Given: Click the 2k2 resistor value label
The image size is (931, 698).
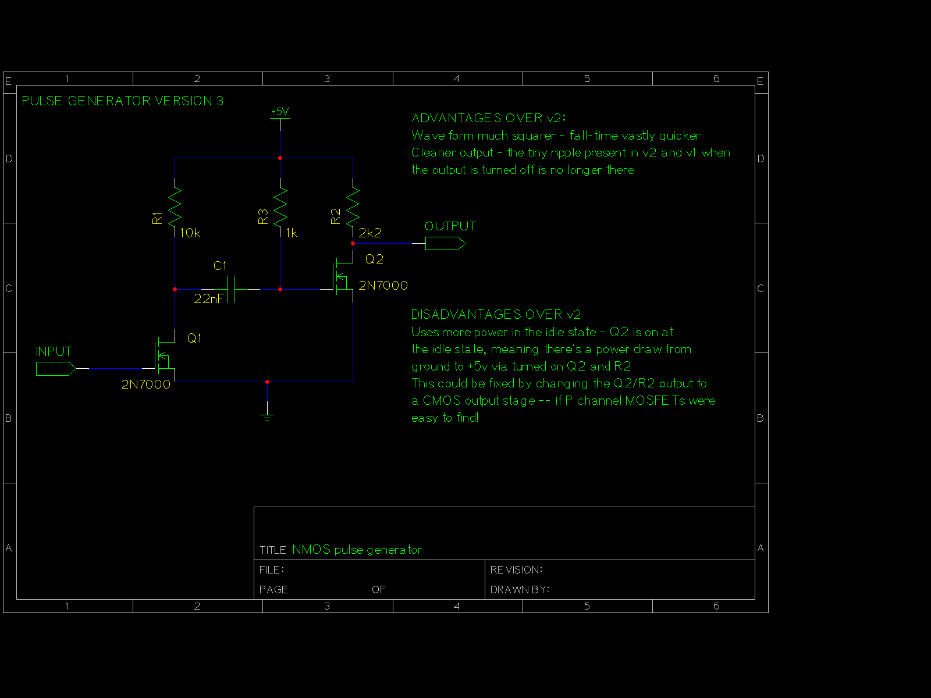Looking at the screenshot, I should tap(369, 233).
